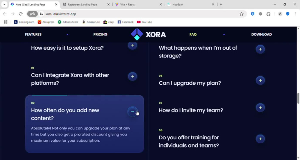Close the Xora tab
Screen dimensions: 300x160
click(x=56, y=4)
